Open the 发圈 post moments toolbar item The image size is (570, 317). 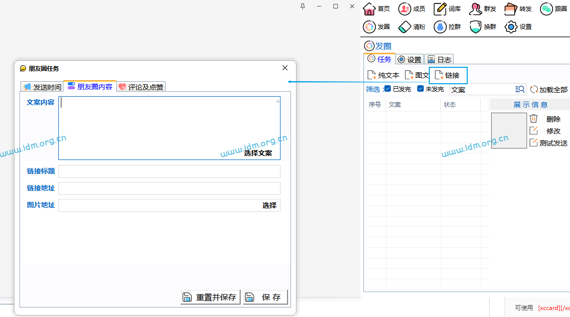pyautogui.click(x=377, y=26)
